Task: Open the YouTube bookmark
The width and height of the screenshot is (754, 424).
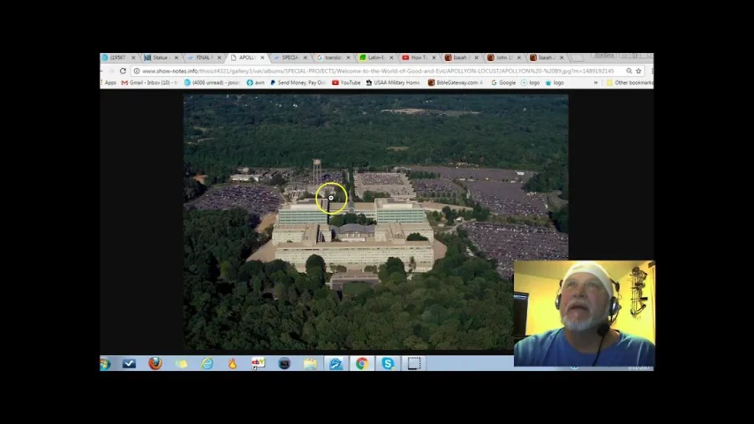Action: coord(346,83)
